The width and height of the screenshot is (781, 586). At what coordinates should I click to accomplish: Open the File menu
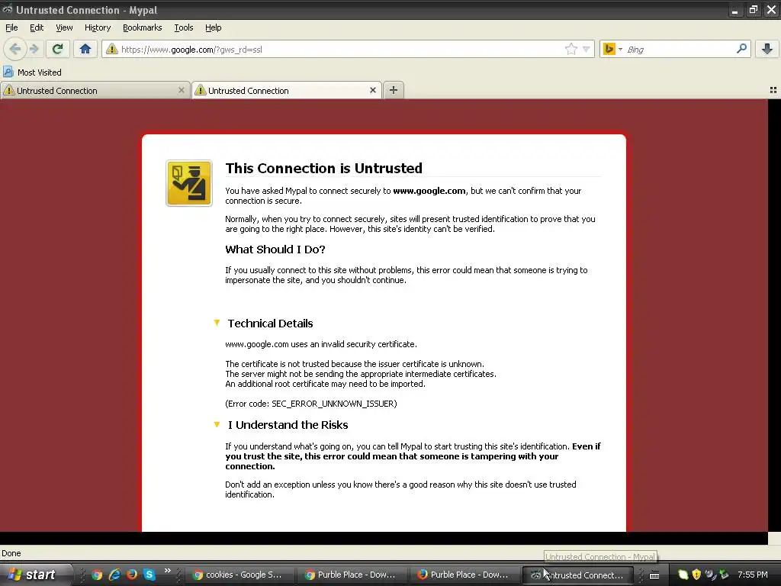tap(11, 27)
